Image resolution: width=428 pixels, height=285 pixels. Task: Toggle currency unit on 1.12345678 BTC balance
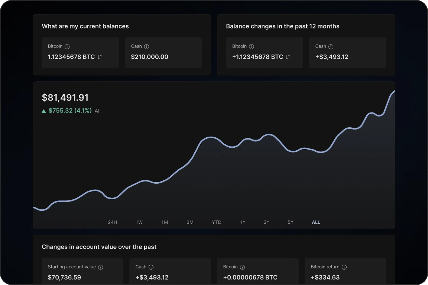(100, 57)
